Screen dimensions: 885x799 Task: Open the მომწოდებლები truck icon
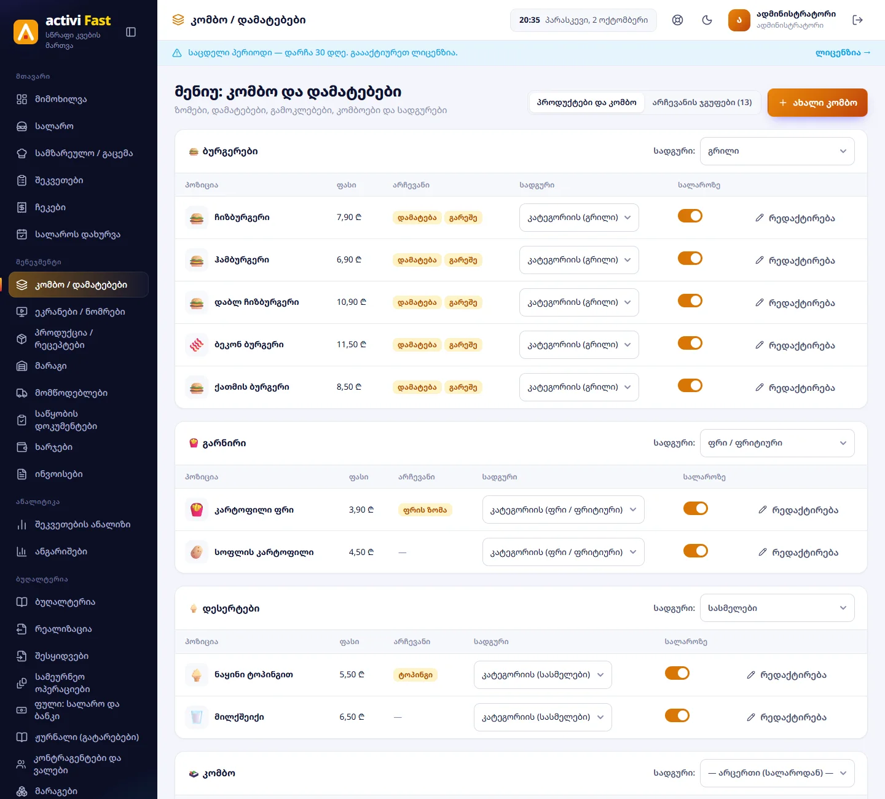point(22,393)
